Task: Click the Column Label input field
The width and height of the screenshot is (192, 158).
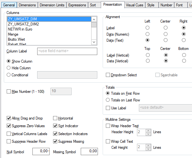Action: click(x=67, y=51)
